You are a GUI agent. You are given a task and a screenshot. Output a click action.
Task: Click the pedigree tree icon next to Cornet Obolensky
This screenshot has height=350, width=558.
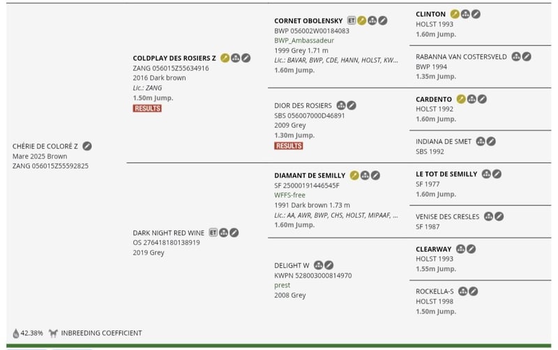[x=372, y=21]
